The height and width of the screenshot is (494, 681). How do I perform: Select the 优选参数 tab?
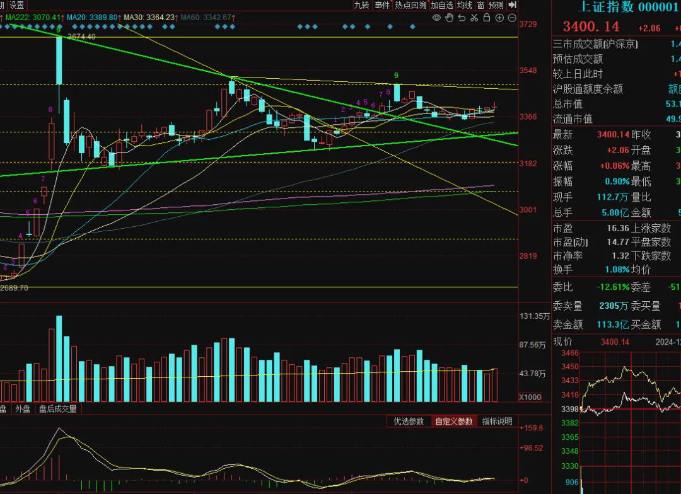(x=409, y=421)
